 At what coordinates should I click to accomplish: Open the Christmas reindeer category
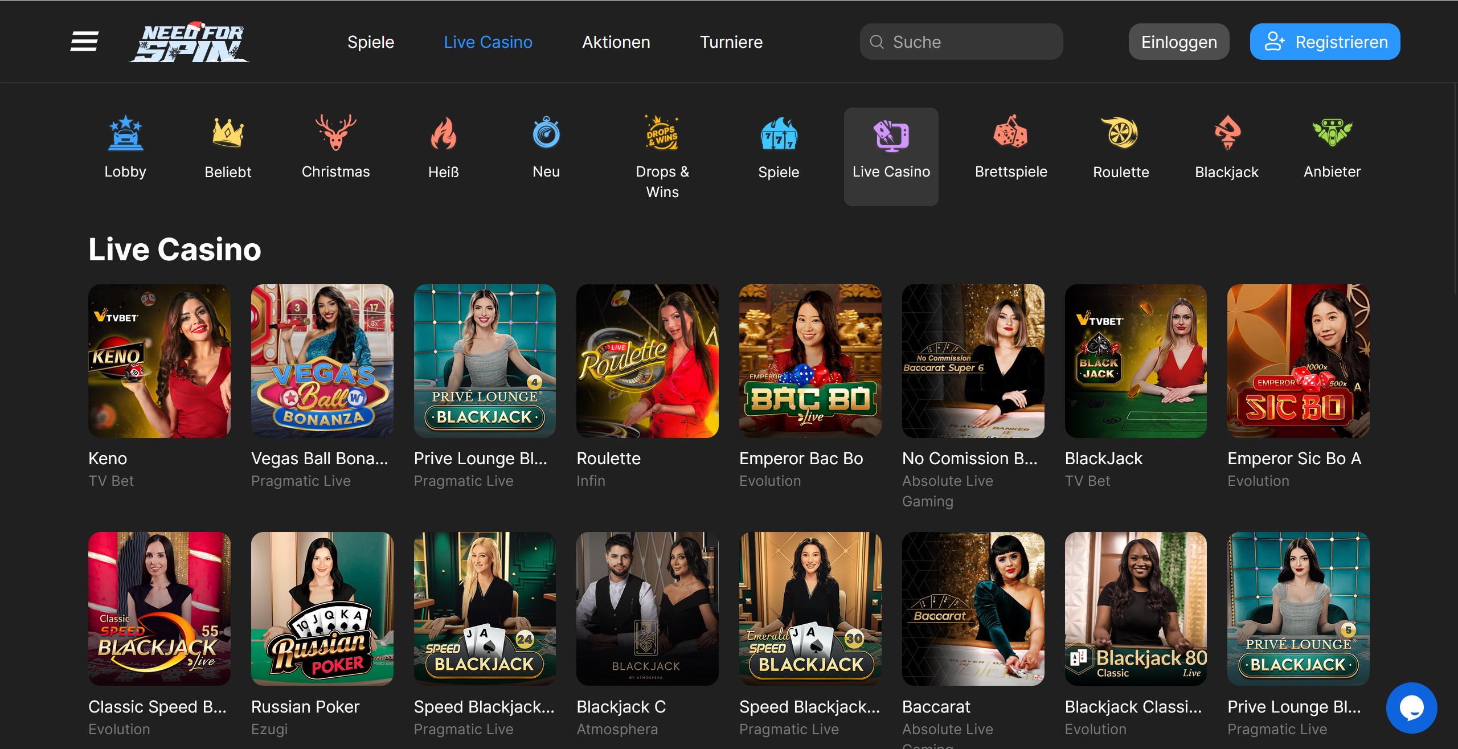tap(336, 132)
